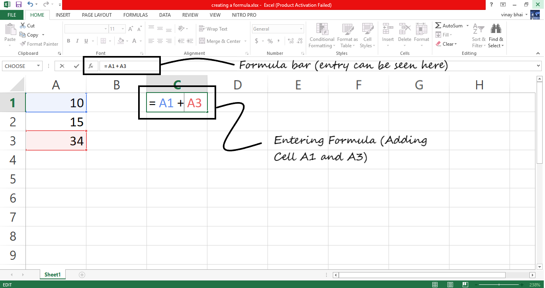This screenshot has width=545, height=288.
Task: Open the font size dropdown
Action: tap(123, 29)
